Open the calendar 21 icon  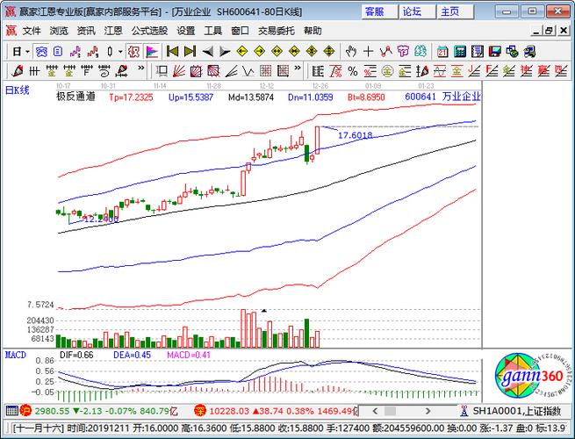click(442, 52)
